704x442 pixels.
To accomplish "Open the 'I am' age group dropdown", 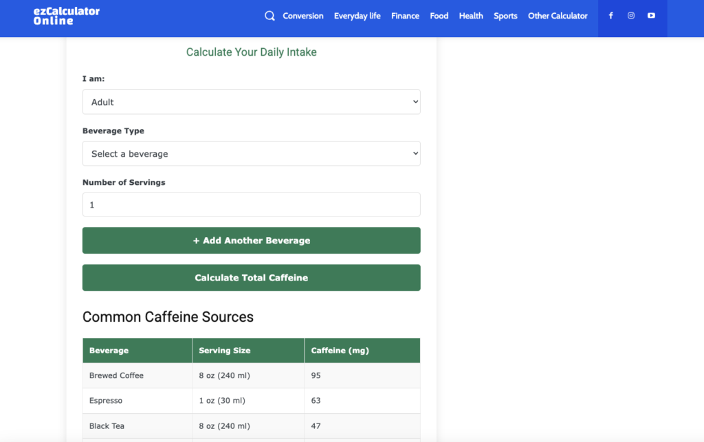I will pos(251,101).
